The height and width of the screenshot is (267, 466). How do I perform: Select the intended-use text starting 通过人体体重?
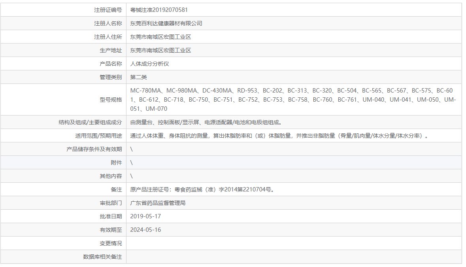[x=279, y=136]
